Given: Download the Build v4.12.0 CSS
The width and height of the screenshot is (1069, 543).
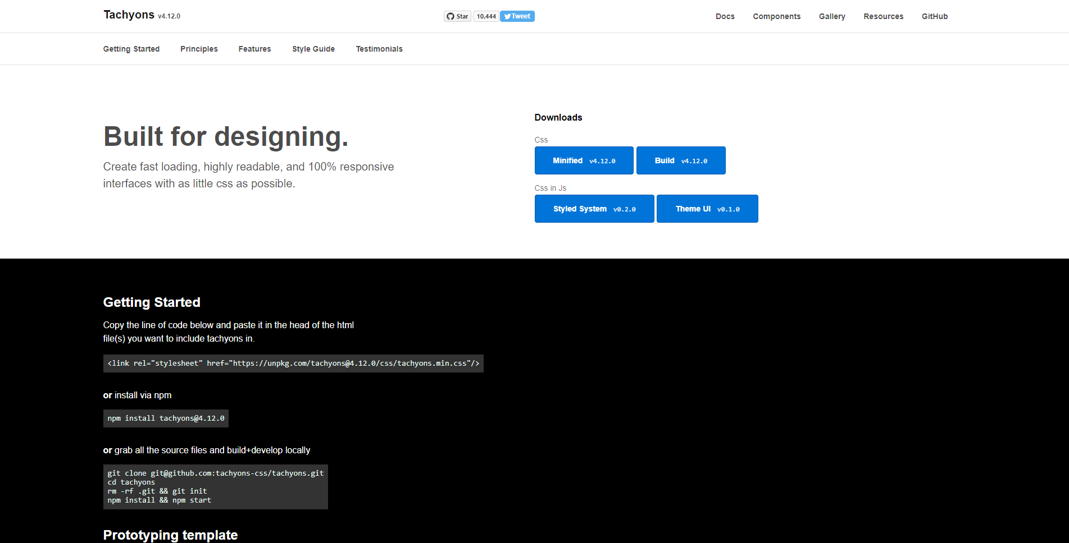Looking at the screenshot, I should point(680,160).
